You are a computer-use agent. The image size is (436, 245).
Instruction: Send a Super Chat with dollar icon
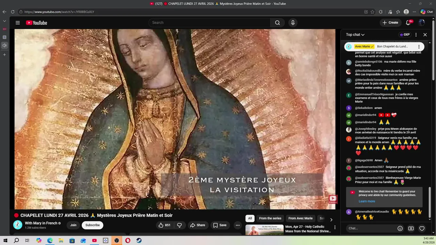(x=411, y=228)
